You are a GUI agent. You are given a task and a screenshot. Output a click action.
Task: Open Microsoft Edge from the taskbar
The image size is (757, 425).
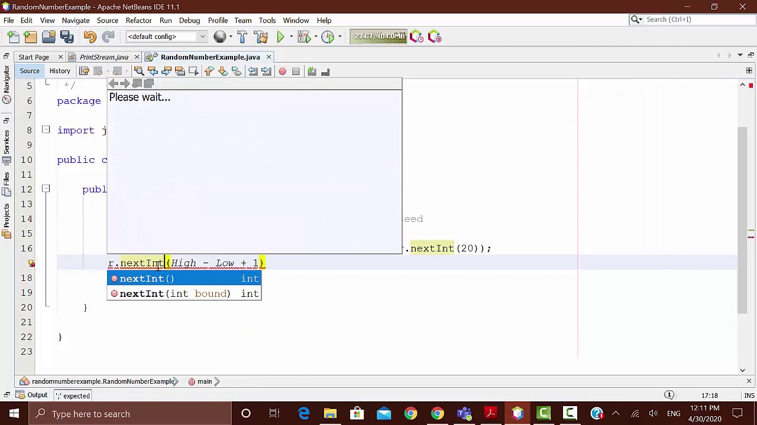303,414
